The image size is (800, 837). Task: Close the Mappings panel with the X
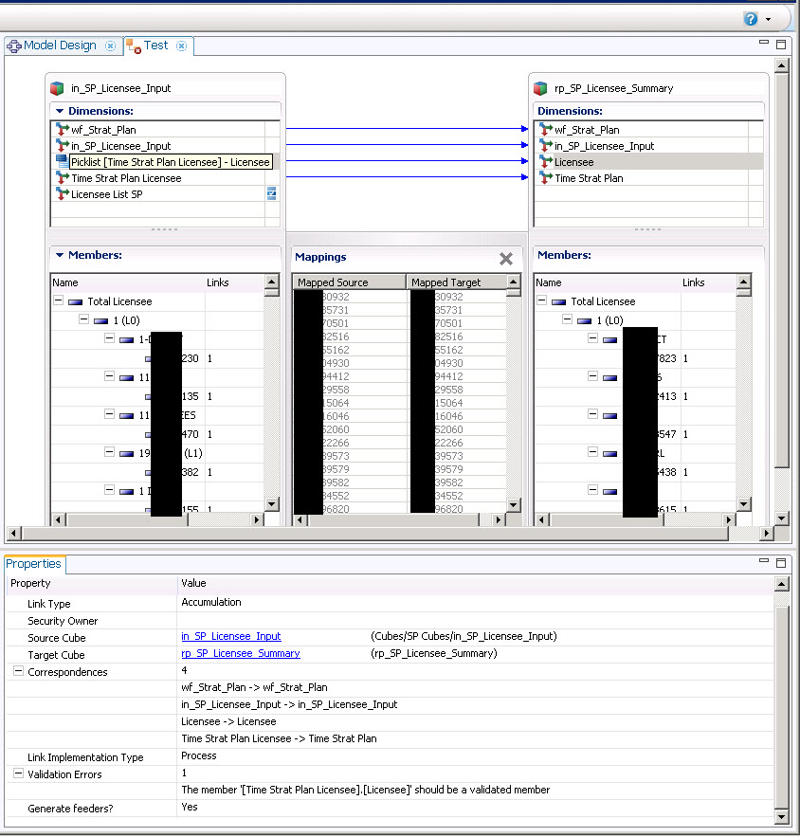[x=506, y=259]
